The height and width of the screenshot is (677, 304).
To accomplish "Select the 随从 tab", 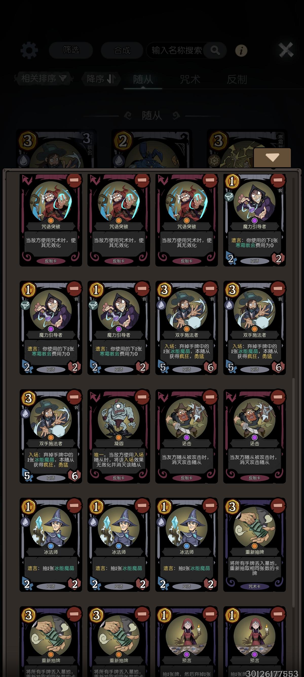I will 143,79.
